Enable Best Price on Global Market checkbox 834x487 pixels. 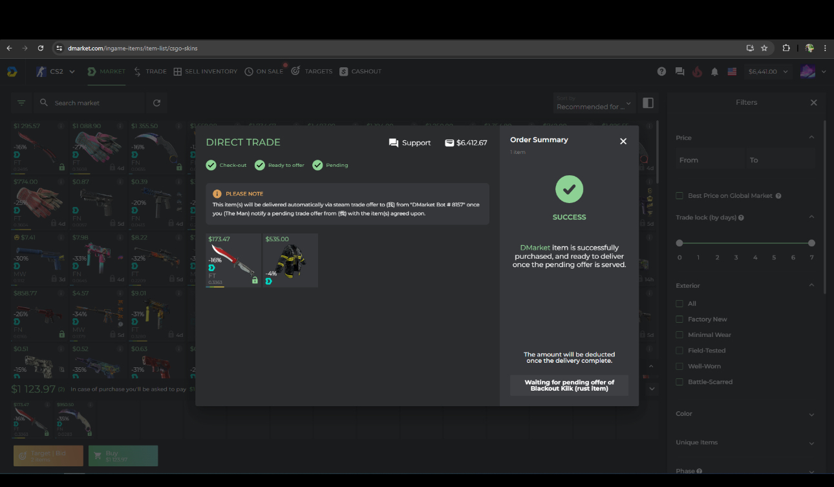tap(679, 196)
